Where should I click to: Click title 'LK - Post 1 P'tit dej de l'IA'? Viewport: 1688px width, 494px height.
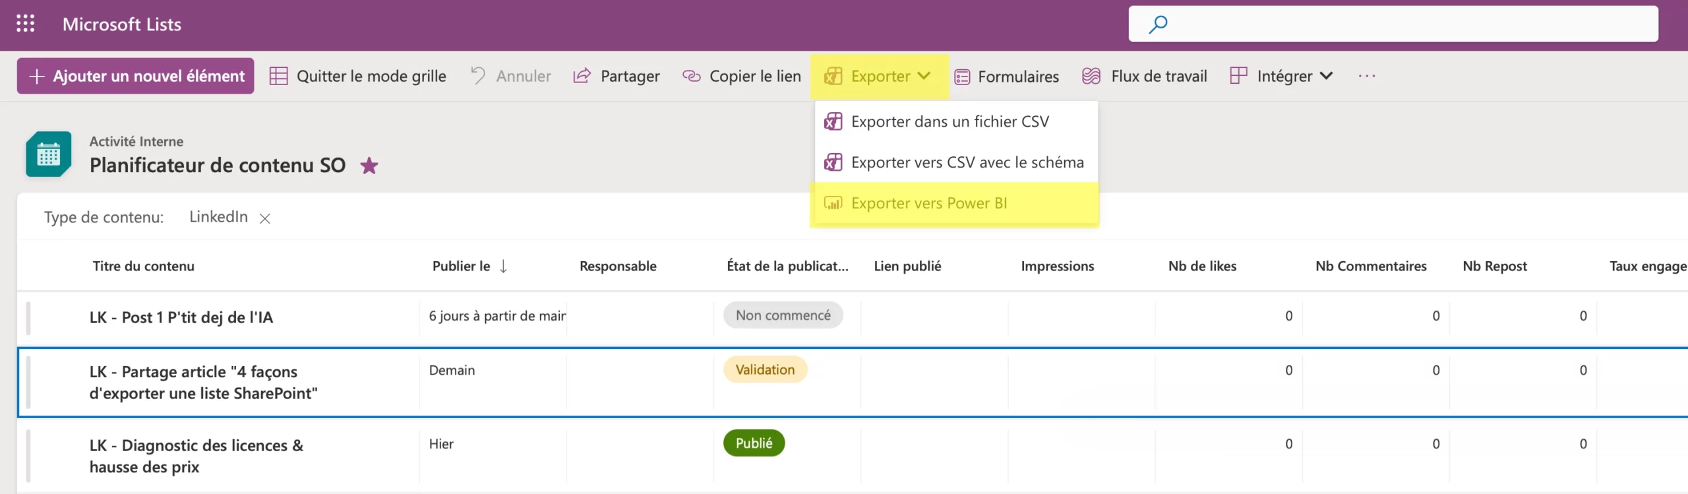181,318
